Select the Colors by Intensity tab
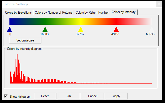 pyautogui.click(x=124, y=12)
